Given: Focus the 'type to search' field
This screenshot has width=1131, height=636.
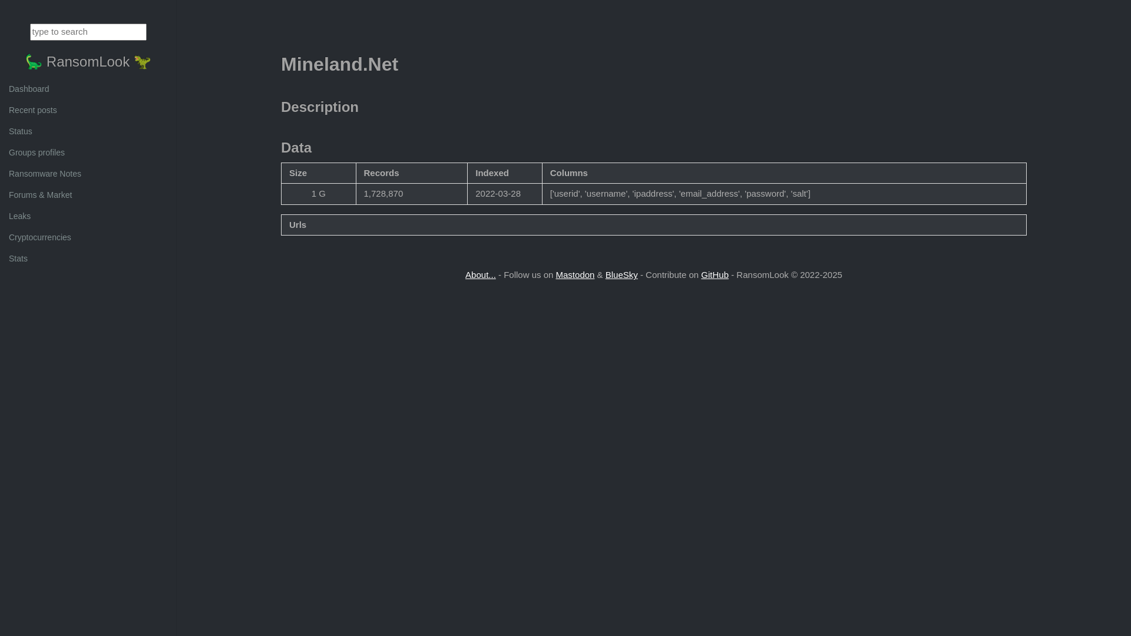Looking at the screenshot, I should 88,32.
